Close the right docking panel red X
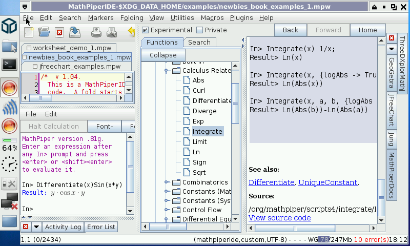This screenshot has width=410, height=246. point(392,38)
